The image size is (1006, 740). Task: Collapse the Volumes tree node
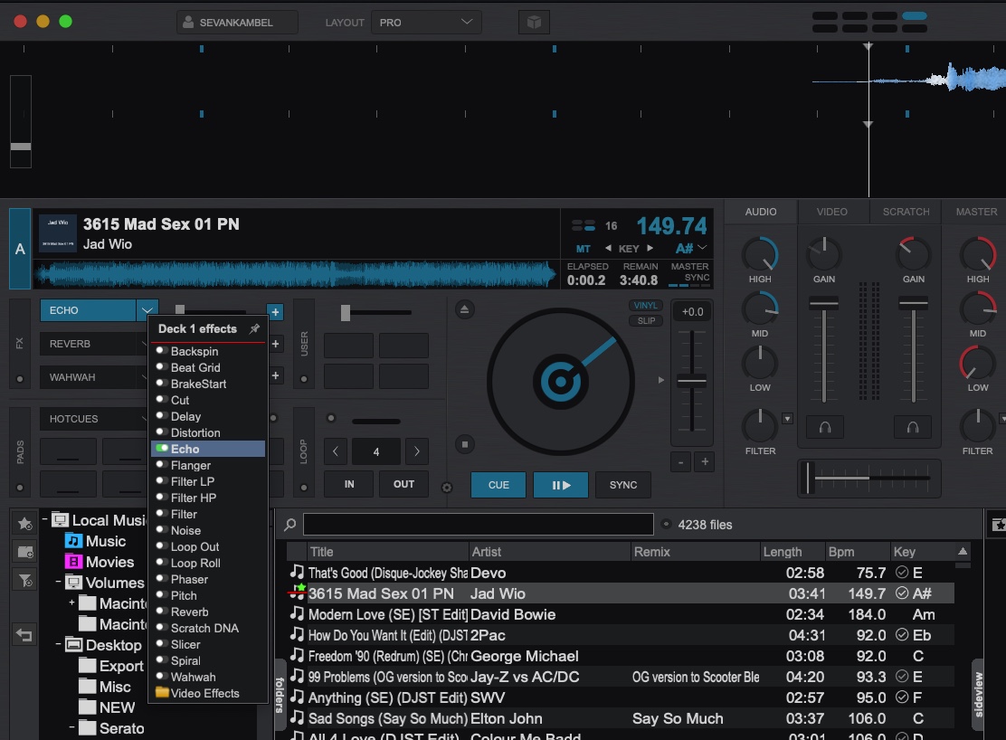59,582
